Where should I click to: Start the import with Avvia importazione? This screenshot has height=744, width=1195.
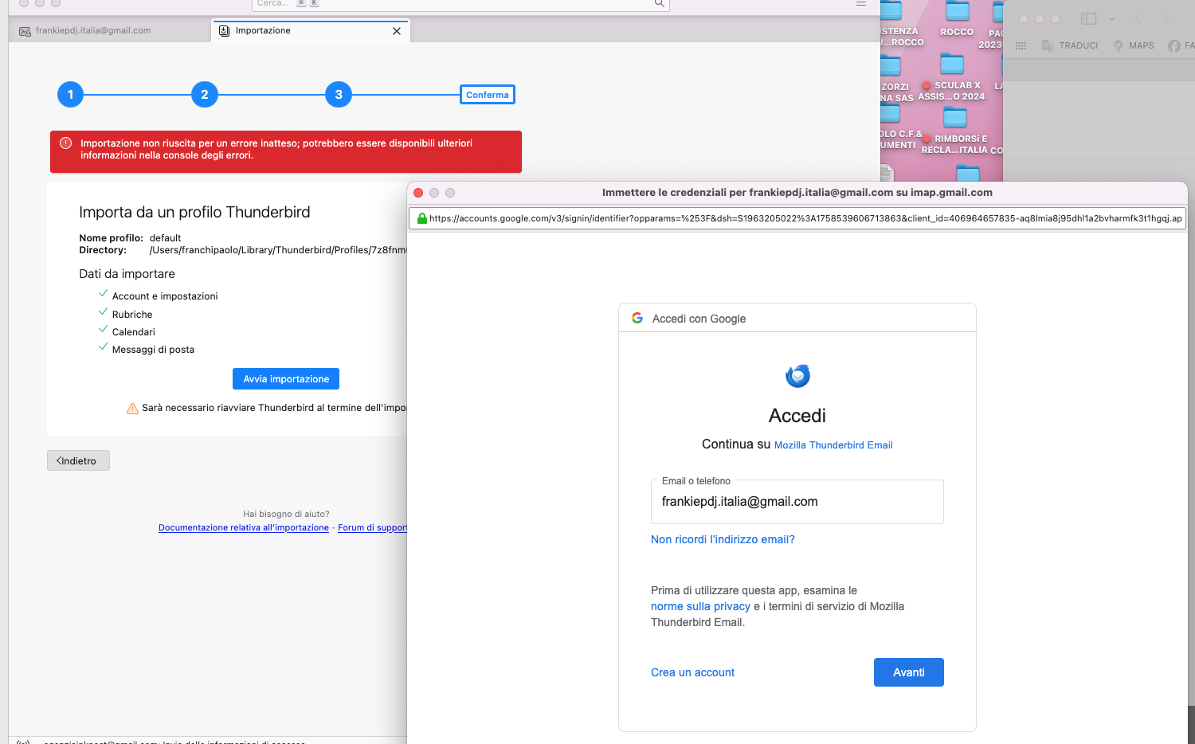click(x=286, y=379)
